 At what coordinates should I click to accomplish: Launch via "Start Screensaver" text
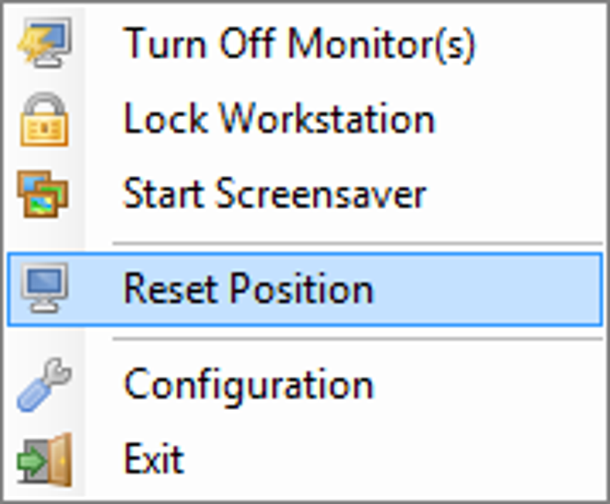coord(274,194)
